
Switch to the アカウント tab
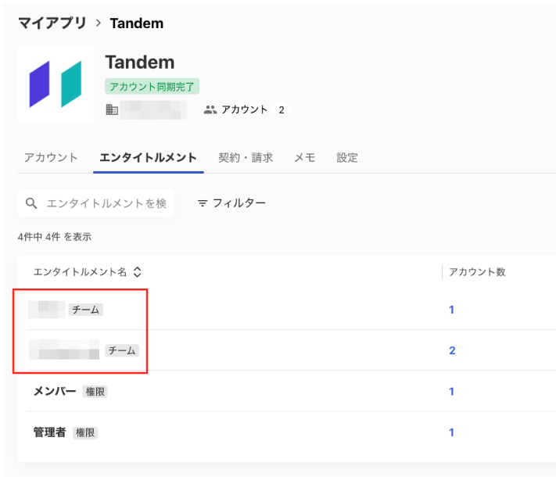coord(51,157)
